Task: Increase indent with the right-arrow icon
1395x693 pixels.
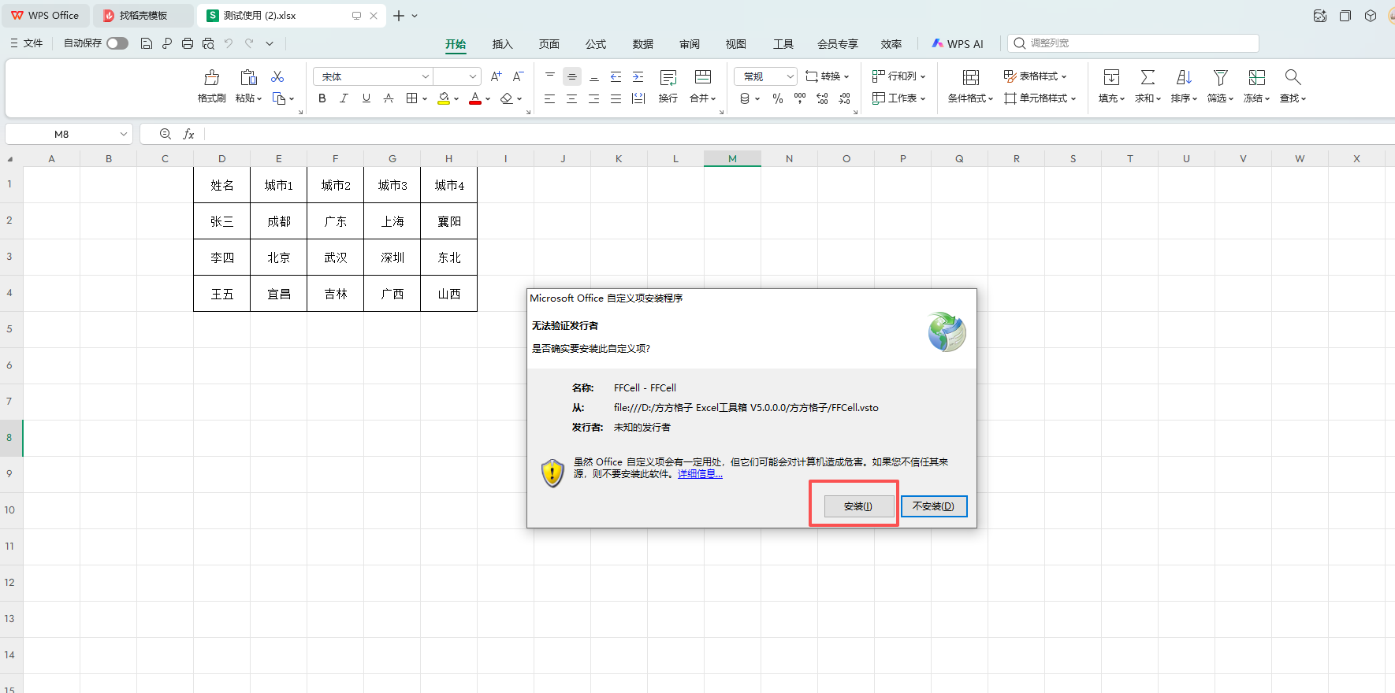Action: tap(638, 76)
